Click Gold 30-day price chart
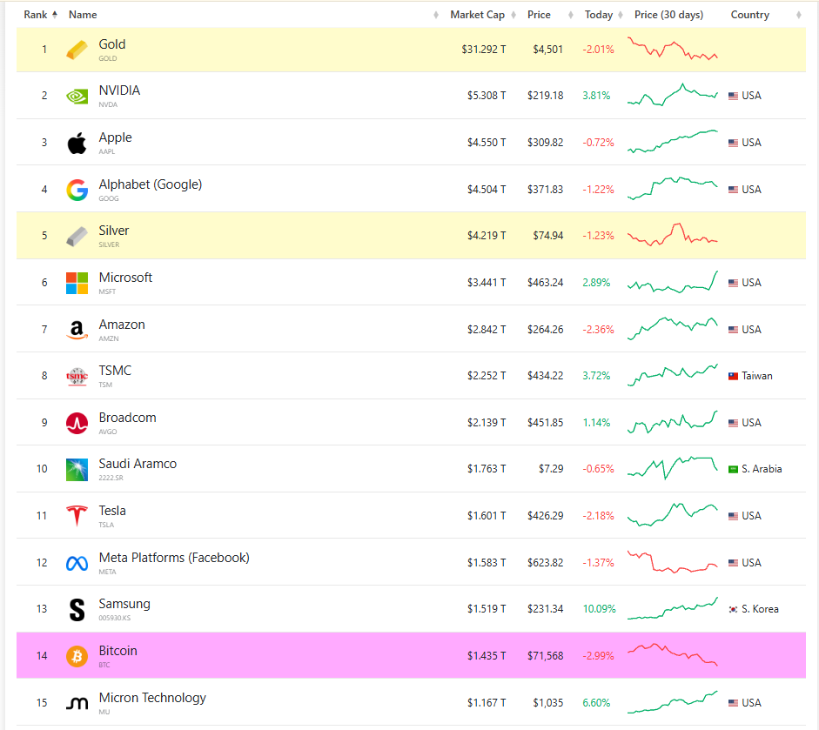Image resolution: width=819 pixels, height=730 pixels. point(673,48)
